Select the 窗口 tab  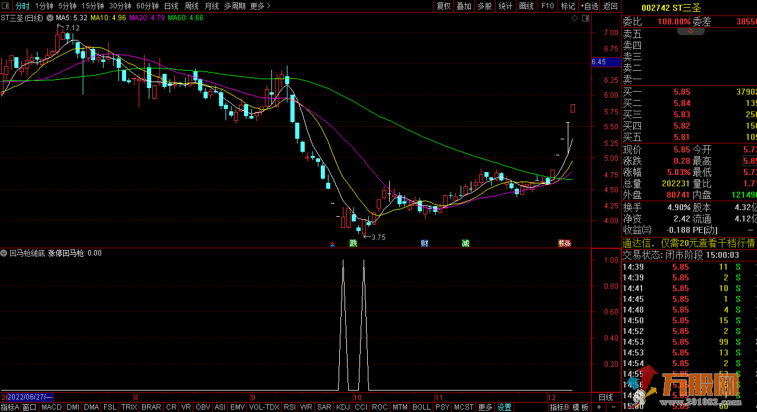30,407
